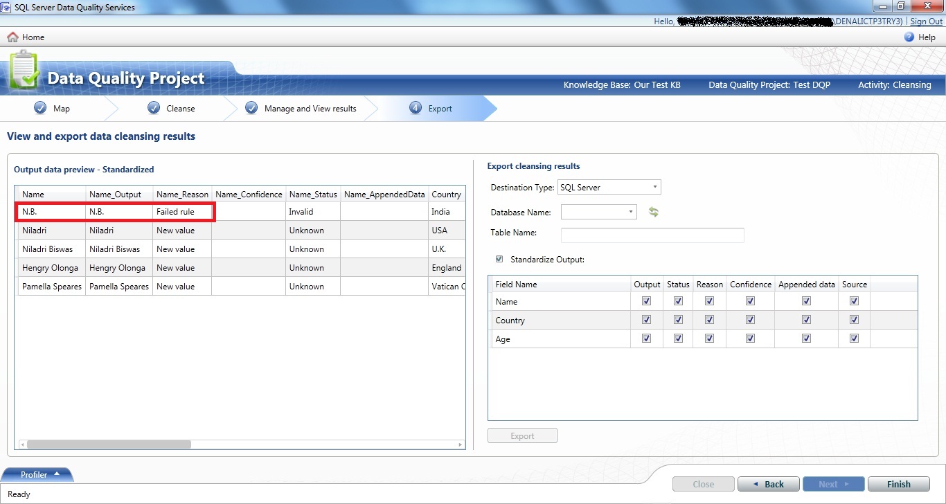Click the 'Appended data' column header
The height and width of the screenshot is (504, 946).
[x=807, y=285]
